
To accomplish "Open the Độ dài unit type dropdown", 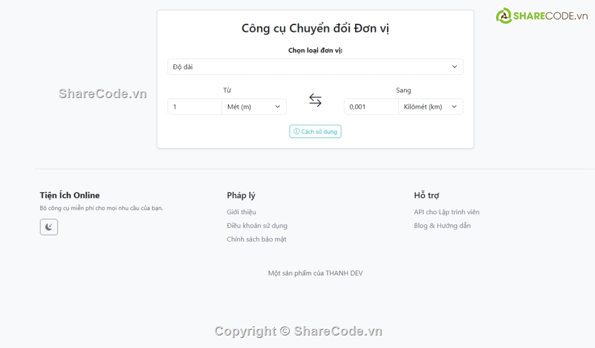I will tap(315, 67).
